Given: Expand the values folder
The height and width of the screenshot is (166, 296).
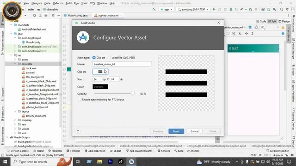Looking at the screenshot, I should [15, 129].
